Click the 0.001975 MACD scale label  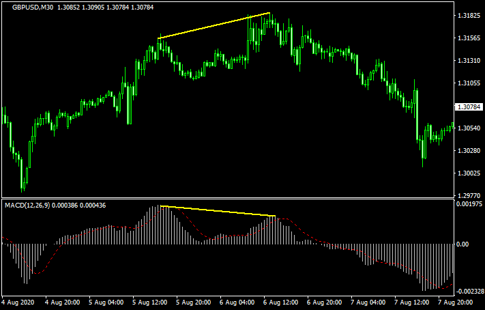coord(469,204)
